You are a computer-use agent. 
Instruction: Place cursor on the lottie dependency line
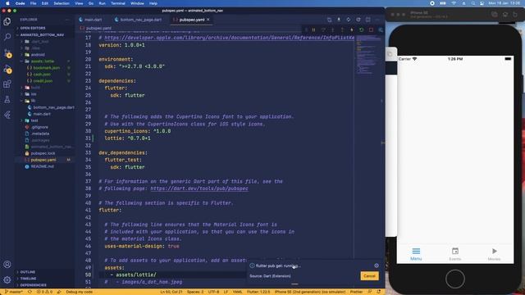coord(128,138)
